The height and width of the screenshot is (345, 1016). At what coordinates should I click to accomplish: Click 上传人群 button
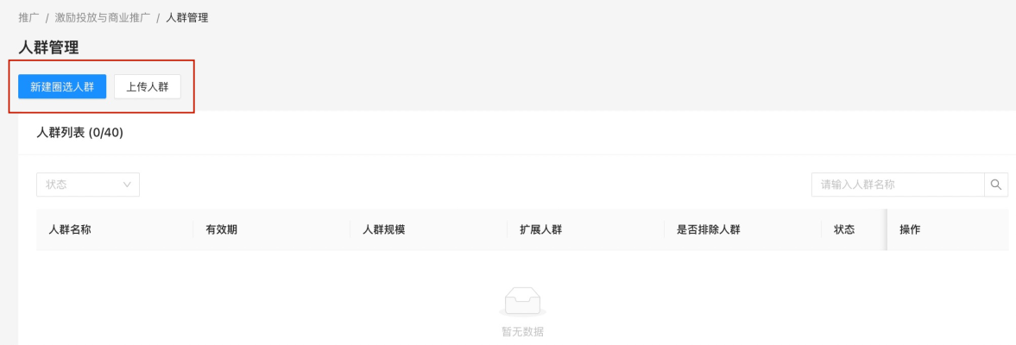[148, 87]
